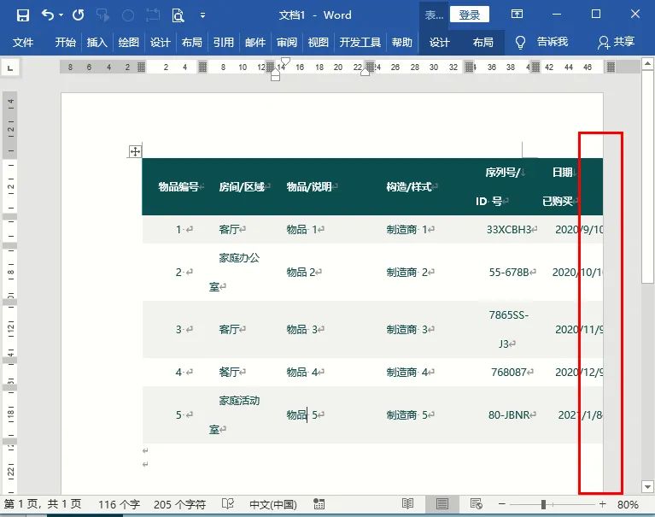Click the scroll up arrow
Image resolution: width=655 pixels, height=517 pixels.
pyautogui.click(x=647, y=64)
